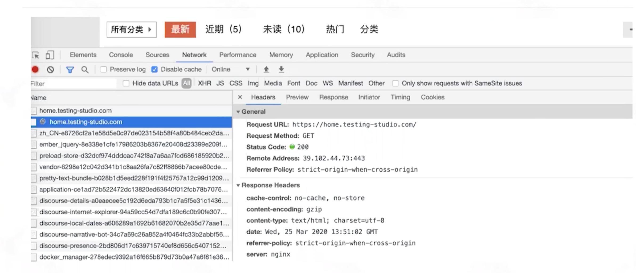The height and width of the screenshot is (273, 636).
Task: Filter requests by Media
Action: (273, 83)
